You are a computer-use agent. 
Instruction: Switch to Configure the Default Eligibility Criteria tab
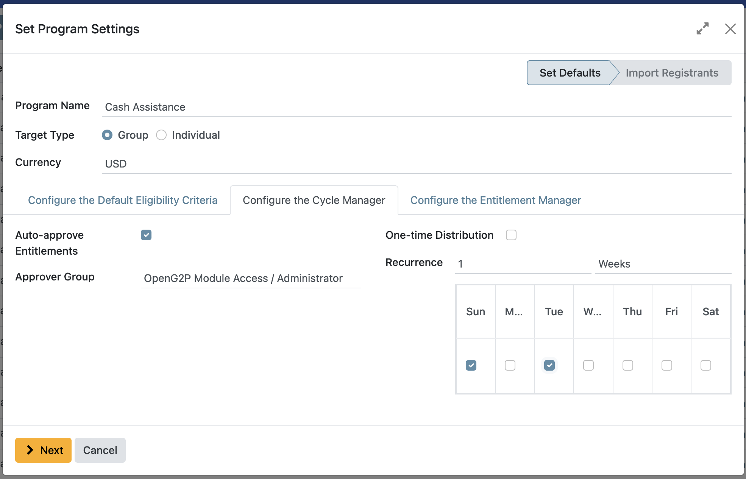(x=123, y=200)
